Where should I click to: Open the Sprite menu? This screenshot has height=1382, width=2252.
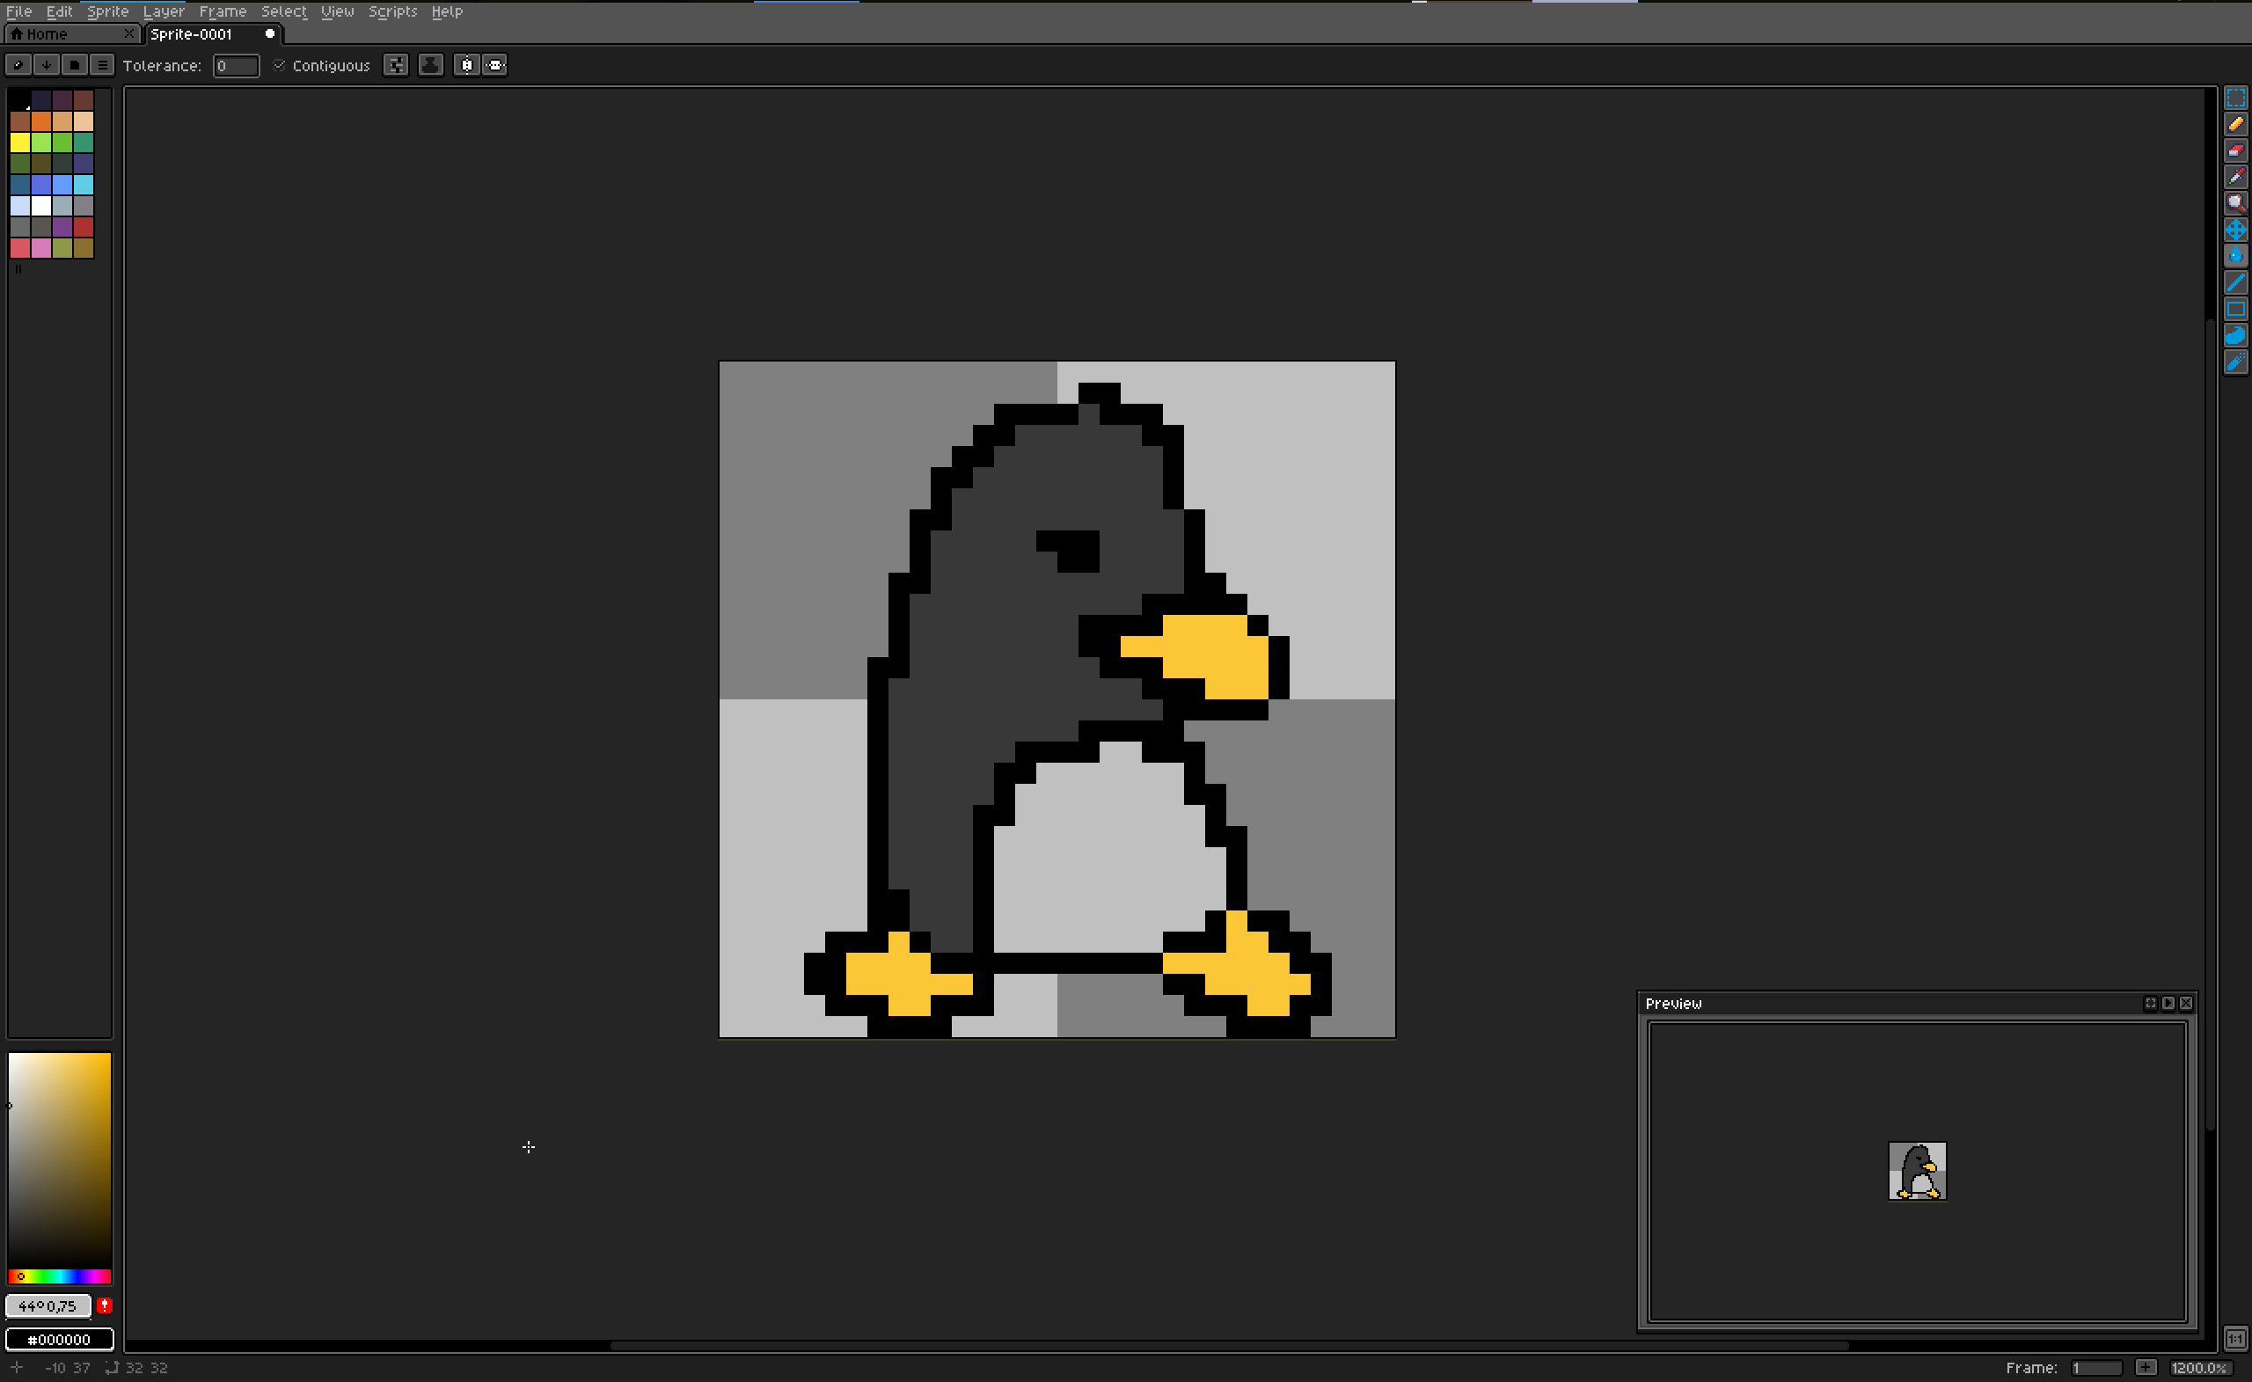pyautogui.click(x=108, y=11)
